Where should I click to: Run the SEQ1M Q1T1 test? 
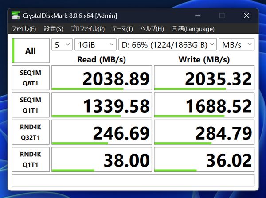pyautogui.click(x=31, y=105)
